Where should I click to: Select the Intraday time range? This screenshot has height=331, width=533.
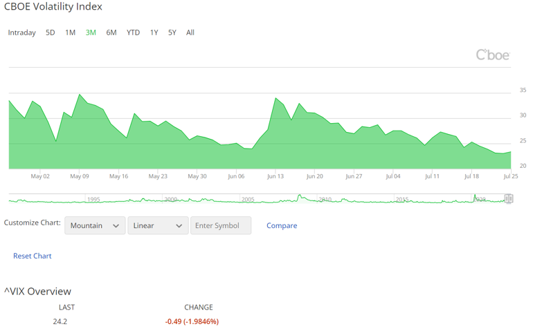(21, 32)
